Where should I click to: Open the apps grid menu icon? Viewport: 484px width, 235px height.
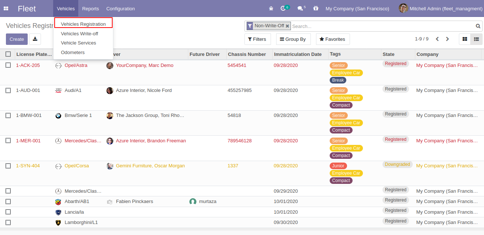pyautogui.click(x=6, y=8)
